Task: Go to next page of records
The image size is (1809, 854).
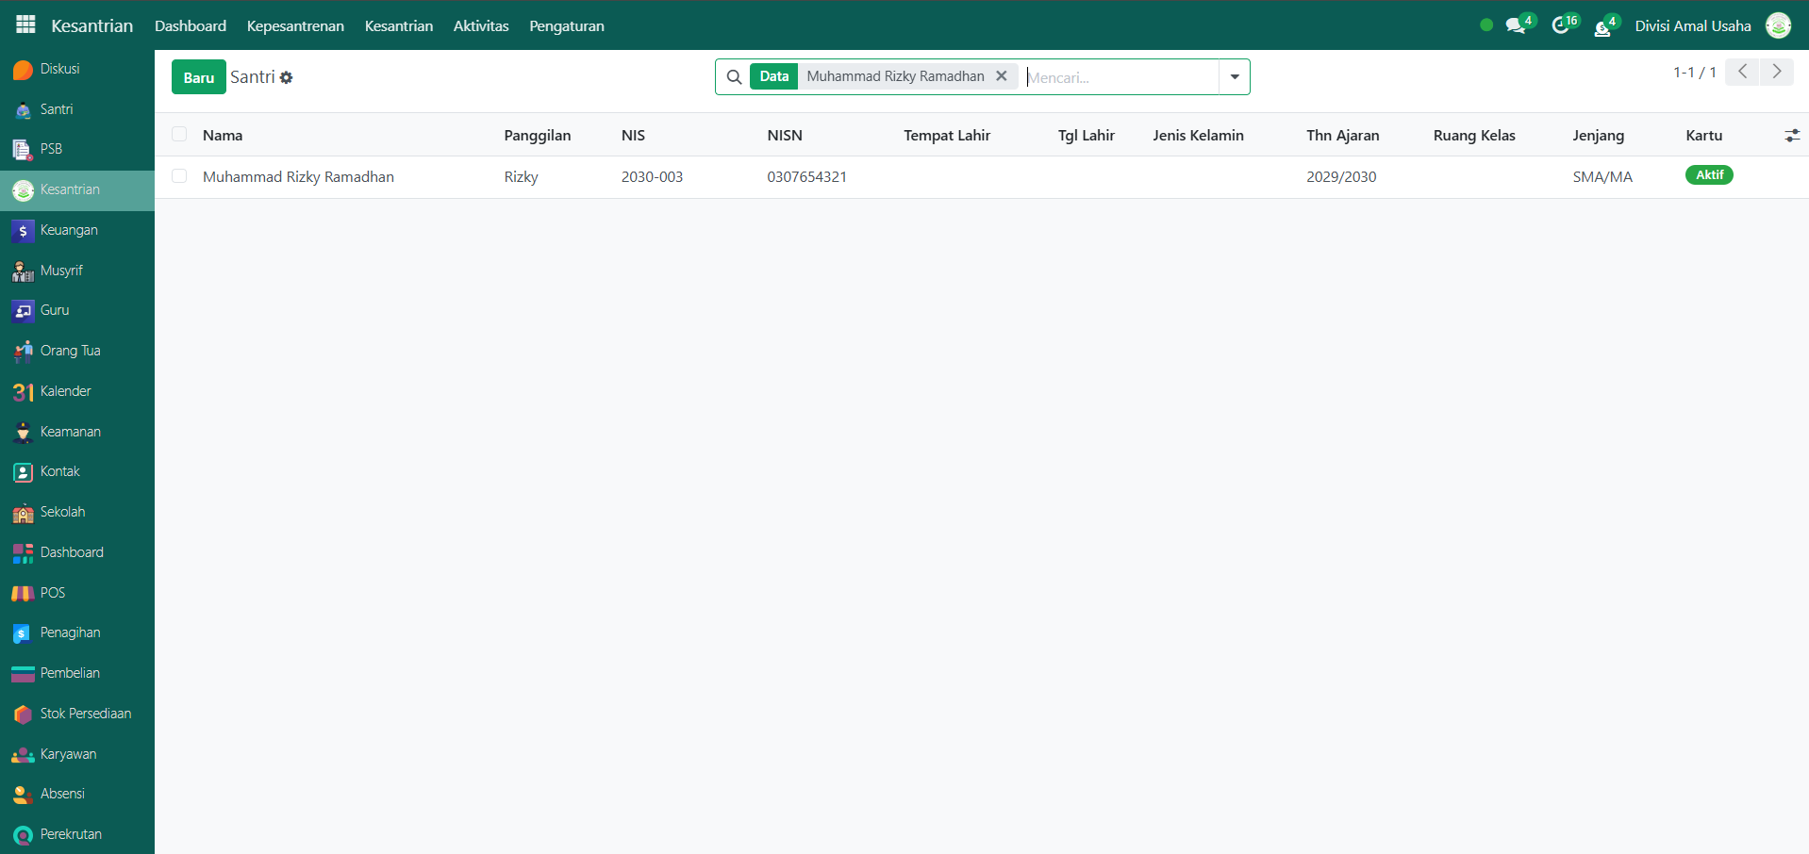Action: (x=1777, y=72)
